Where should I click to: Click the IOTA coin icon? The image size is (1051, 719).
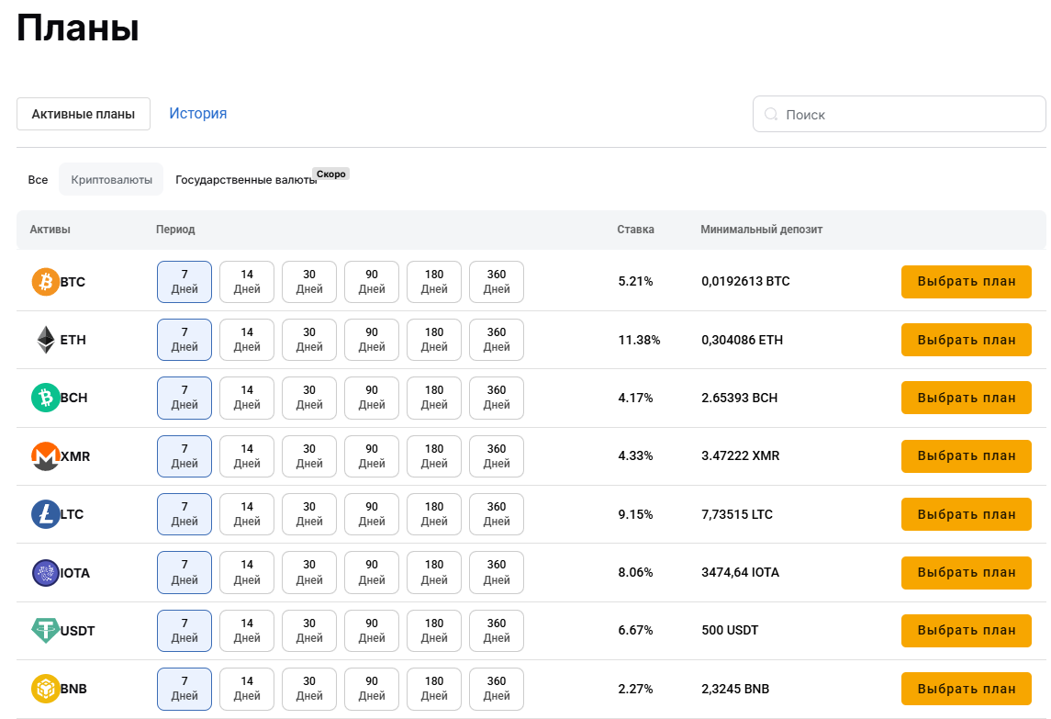coord(46,573)
